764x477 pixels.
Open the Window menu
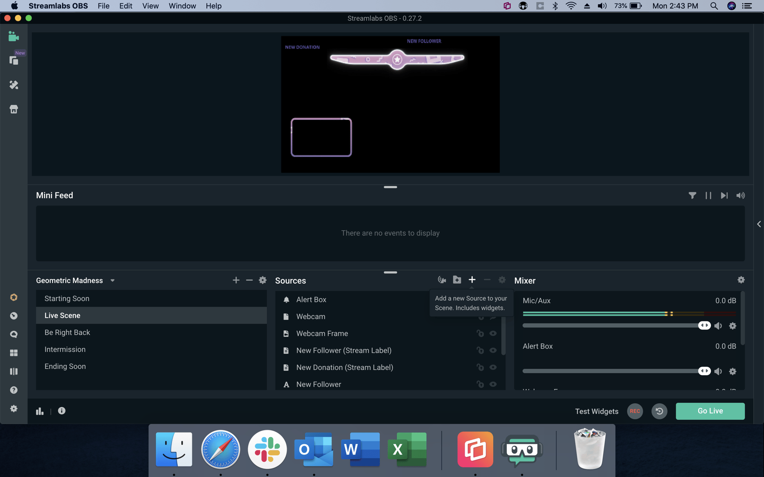tap(182, 6)
